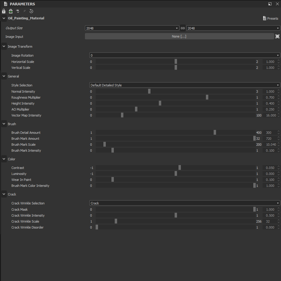The width and height of the screenshot is (281, 281).
Task: Open the Crack Wrinkle Selection dropdown
Action: coord(184,203)
